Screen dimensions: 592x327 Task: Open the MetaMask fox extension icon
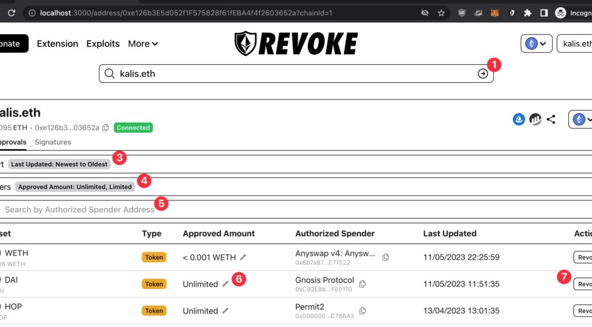(x=494, y=13)
